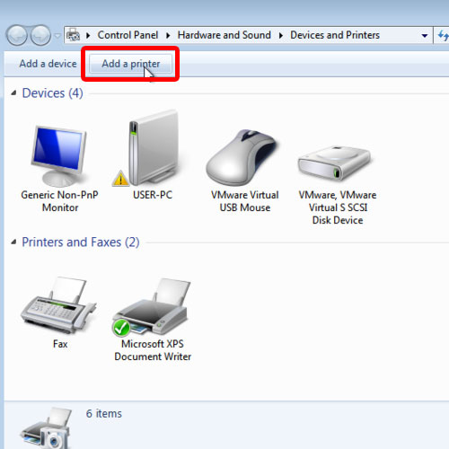This screenshot has height=449, width=449.
Task: Expand the arrow after Control Panel breadcrumb
Action: [x=168, y=36]
